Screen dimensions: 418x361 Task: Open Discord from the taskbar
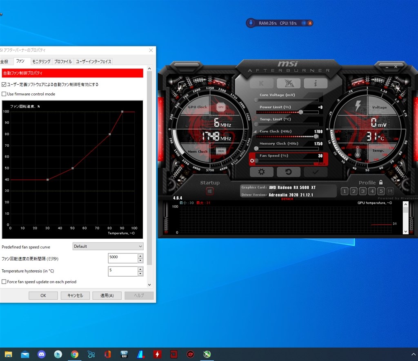[x=41, y=354]
